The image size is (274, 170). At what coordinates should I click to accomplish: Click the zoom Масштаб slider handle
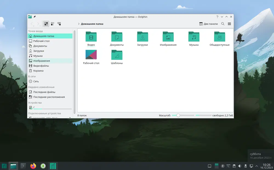coord(178,115)
